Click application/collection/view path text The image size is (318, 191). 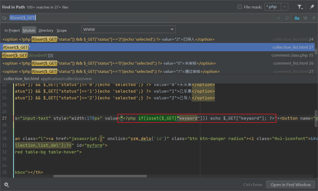[x=66, y=79]
